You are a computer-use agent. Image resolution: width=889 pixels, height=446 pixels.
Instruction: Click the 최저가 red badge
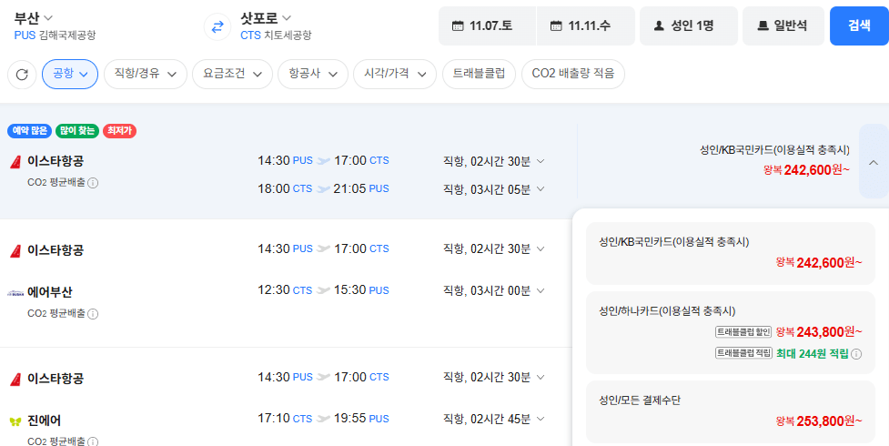click(x=119, y=131)
